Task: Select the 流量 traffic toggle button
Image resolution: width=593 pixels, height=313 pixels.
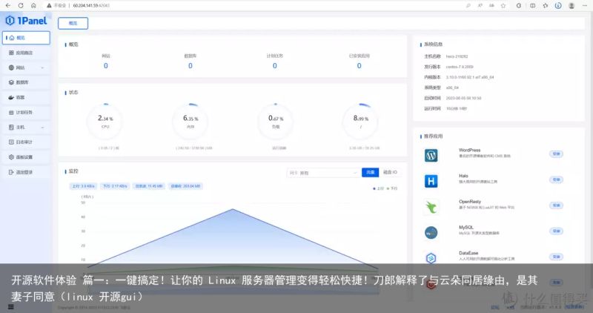Action: coord(370,173)
